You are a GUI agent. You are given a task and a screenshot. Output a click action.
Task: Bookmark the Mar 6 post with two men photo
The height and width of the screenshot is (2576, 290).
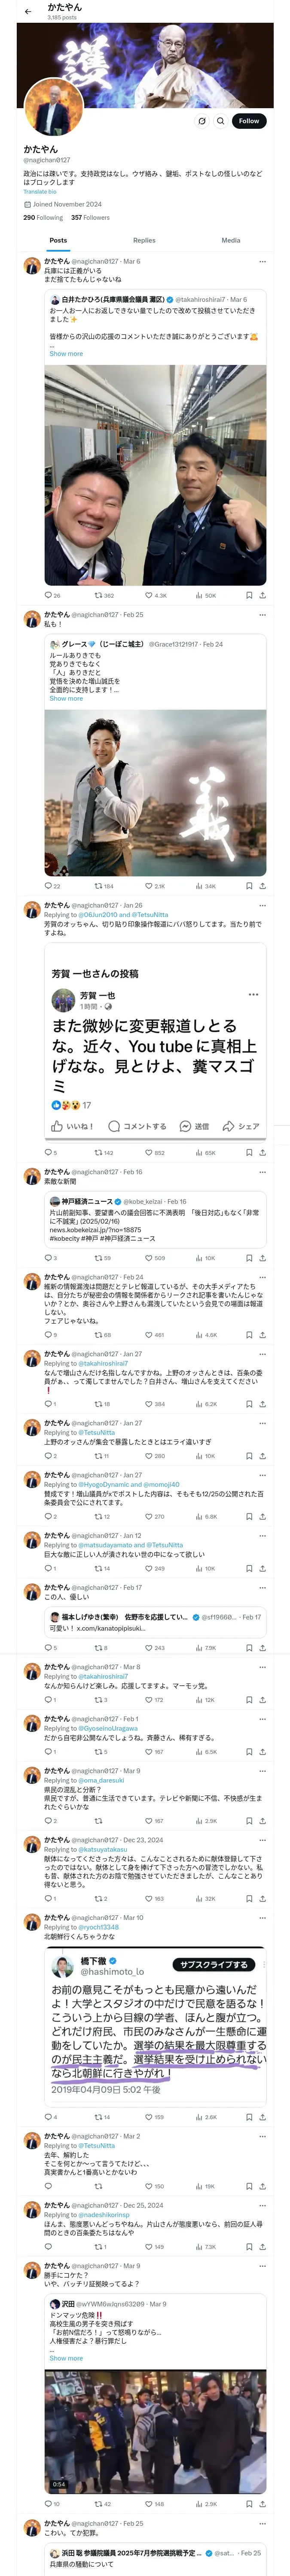point(249,595)
